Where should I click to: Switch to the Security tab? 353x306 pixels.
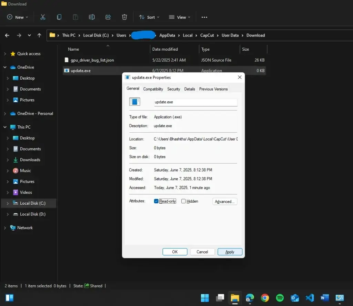pyautogui.click(x=174, y=89)
